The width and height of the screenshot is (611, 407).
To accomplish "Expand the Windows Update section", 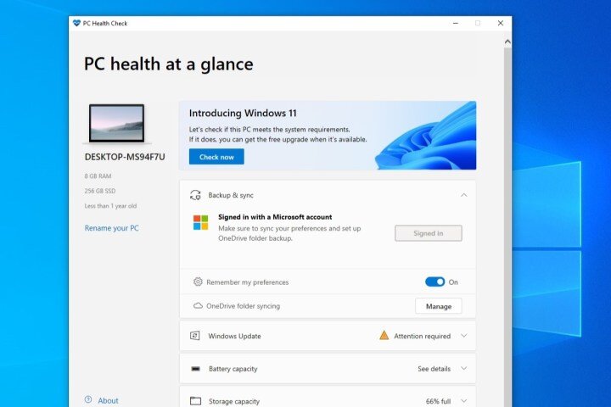I will pos(463,336).
